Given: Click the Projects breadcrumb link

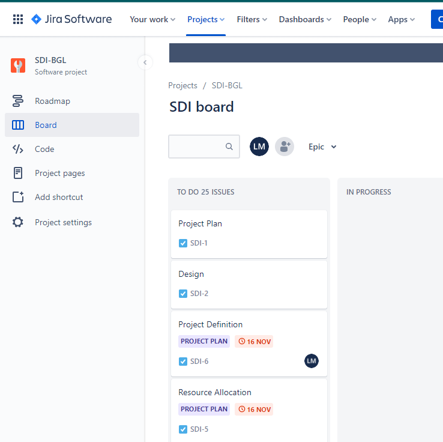Looking at the screenshot, I should (182, 85).
